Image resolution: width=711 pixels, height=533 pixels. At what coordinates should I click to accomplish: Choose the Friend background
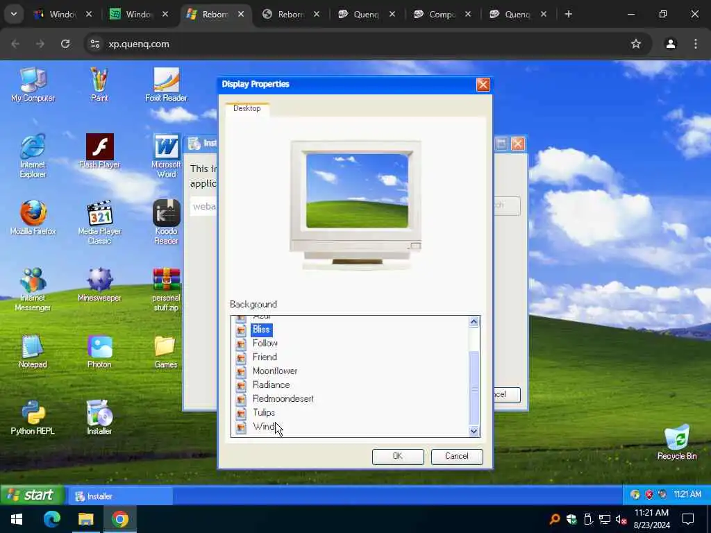click(265, 357)
